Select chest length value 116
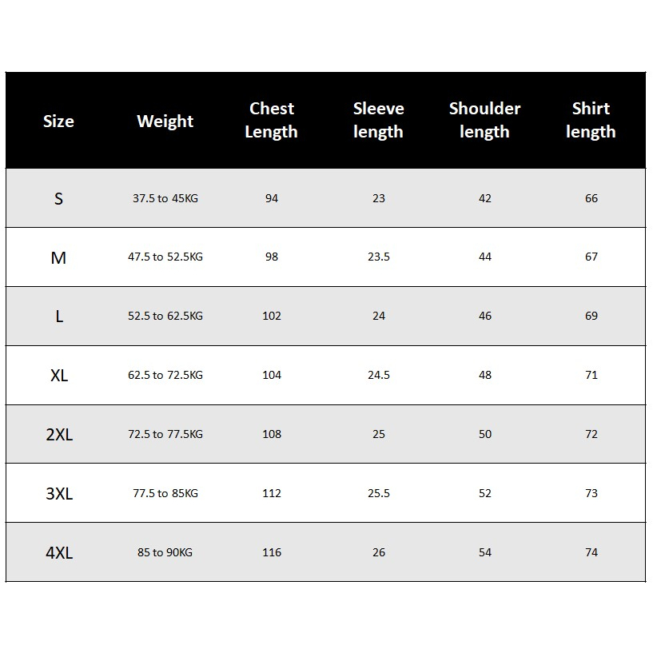653x653 pixels. 272,552
